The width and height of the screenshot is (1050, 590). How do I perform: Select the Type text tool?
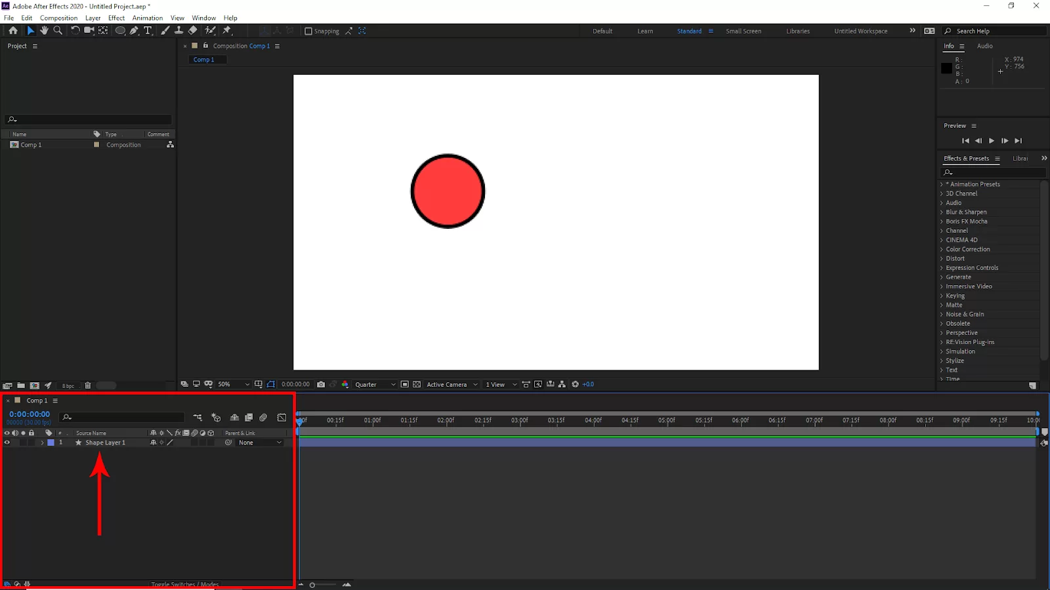coord(148,31)
